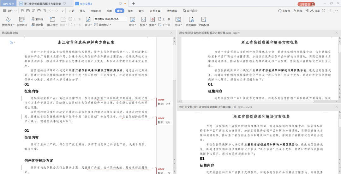Click the 删除: 适时 revision balloon
This screenshot has height=174, width=341.
point(164,121)
